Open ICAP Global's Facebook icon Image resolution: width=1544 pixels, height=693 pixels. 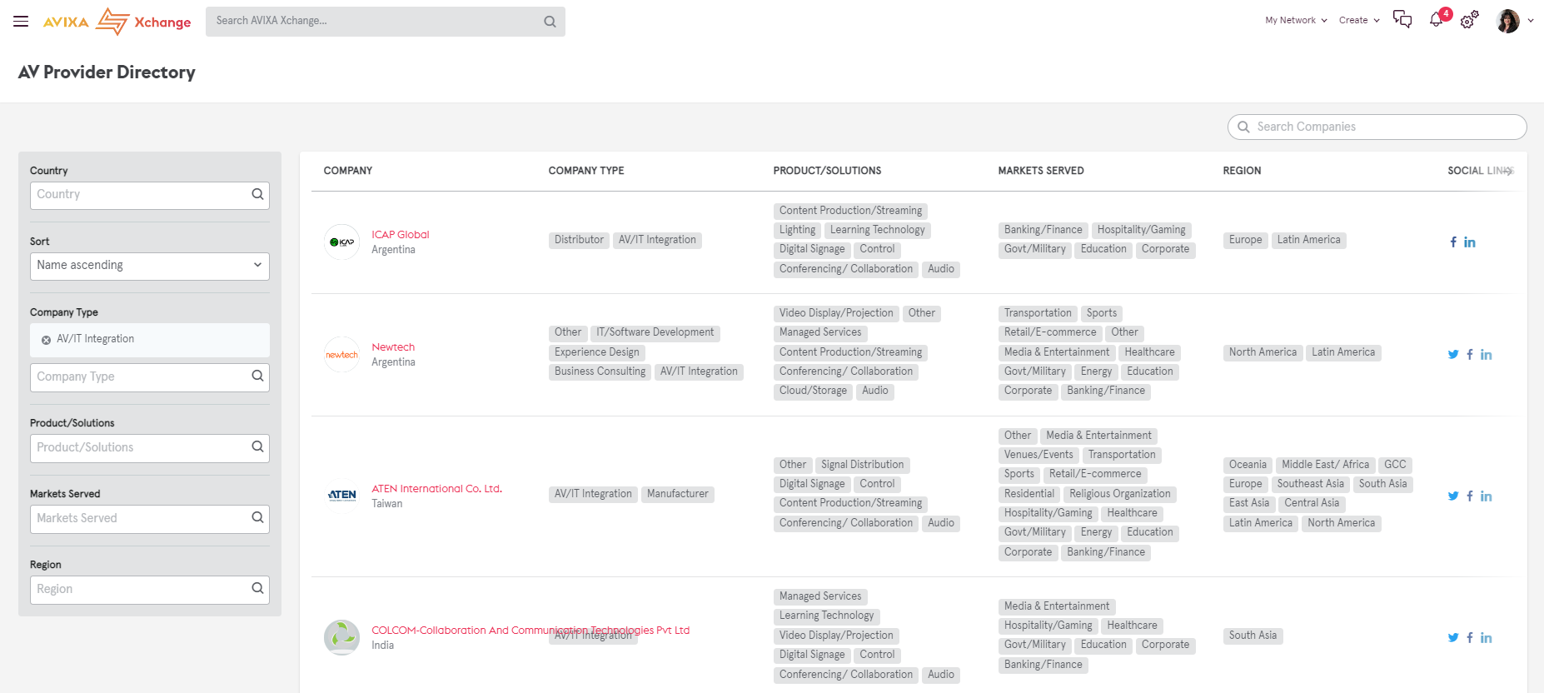coord(1453,242)
